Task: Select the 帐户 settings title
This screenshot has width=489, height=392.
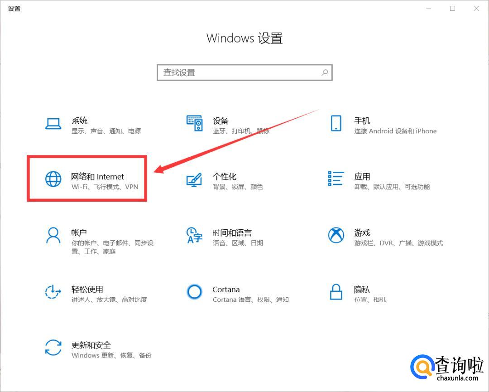Action: click(79, 232)
